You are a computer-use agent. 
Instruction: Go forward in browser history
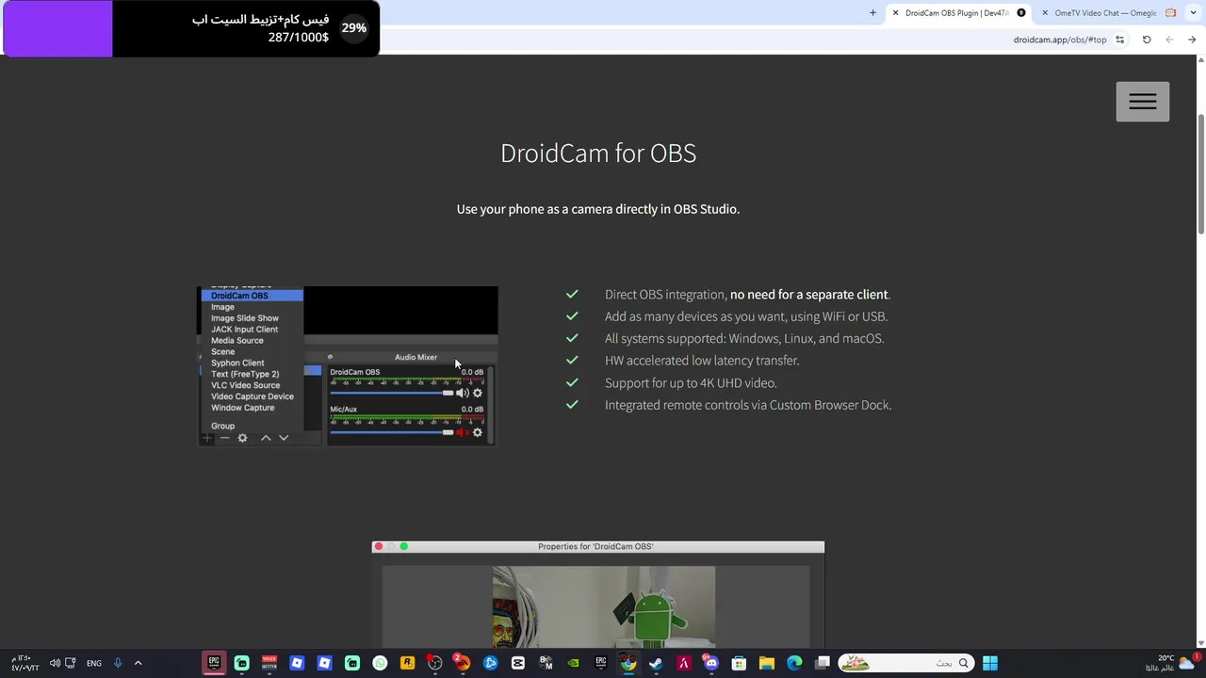coord(1169,40)
